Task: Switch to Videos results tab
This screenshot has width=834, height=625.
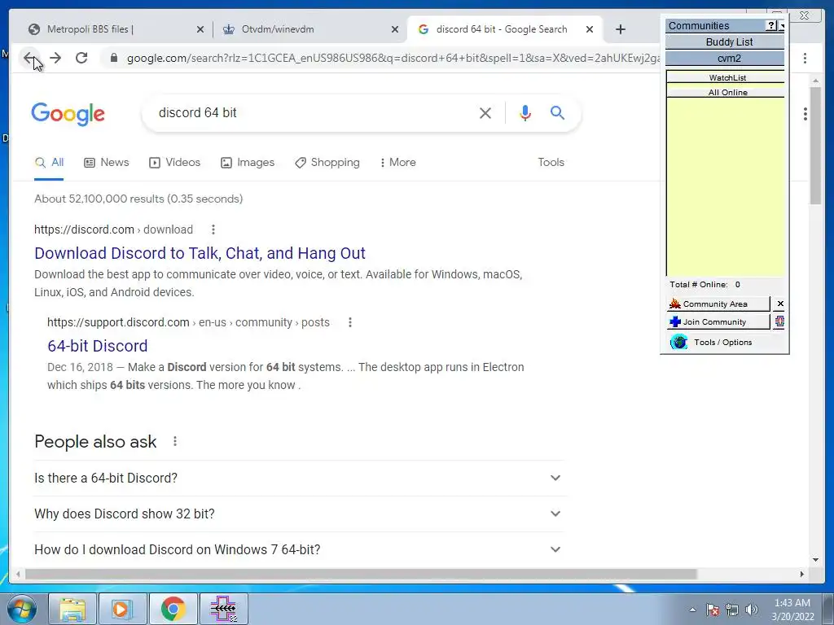Action: (174, 163)
